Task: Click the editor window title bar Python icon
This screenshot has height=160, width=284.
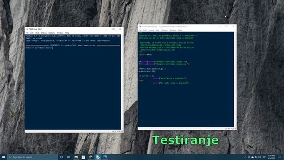Action: (x=140, y=27)
